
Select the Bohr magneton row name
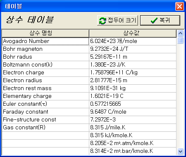click(x=45, y=49)
